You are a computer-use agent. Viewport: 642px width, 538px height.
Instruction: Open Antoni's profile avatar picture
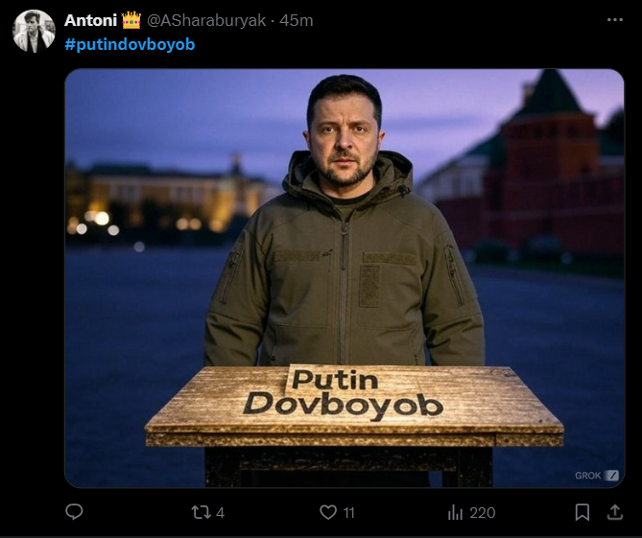pyautogui.click(x=34, y=31)
